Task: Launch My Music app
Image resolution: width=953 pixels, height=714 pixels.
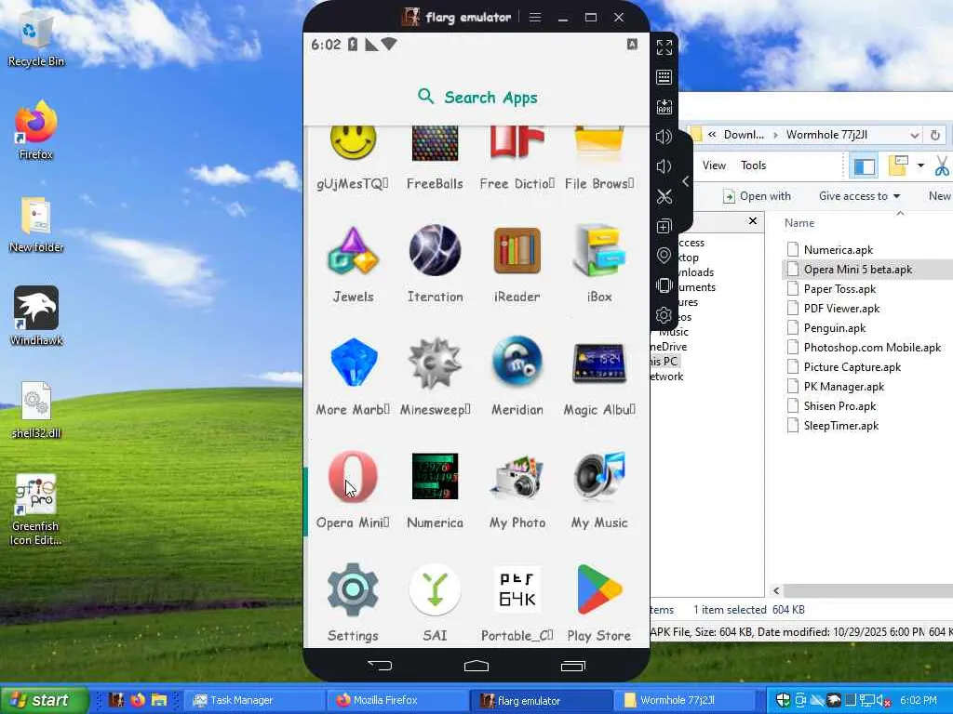Action: pyautogui.click(x=599, y=490)
